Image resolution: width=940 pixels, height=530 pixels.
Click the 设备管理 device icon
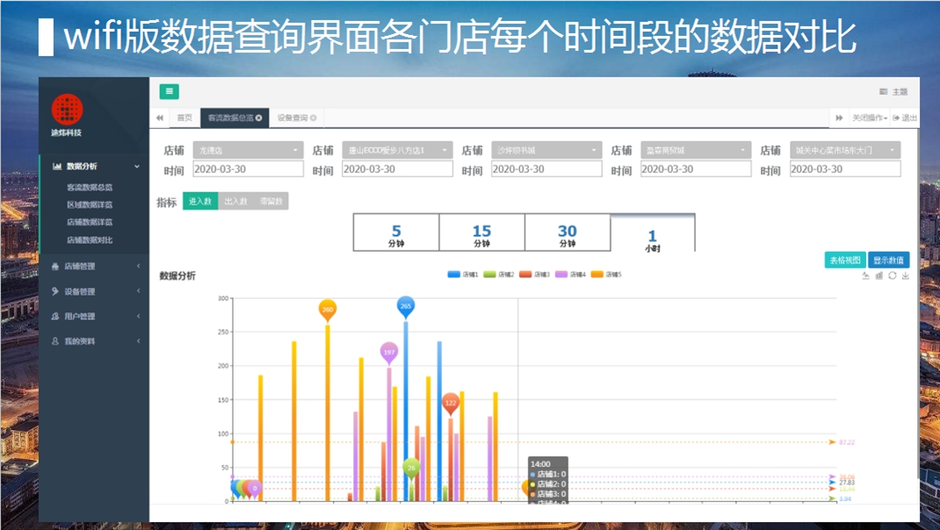tap(55, 291)
